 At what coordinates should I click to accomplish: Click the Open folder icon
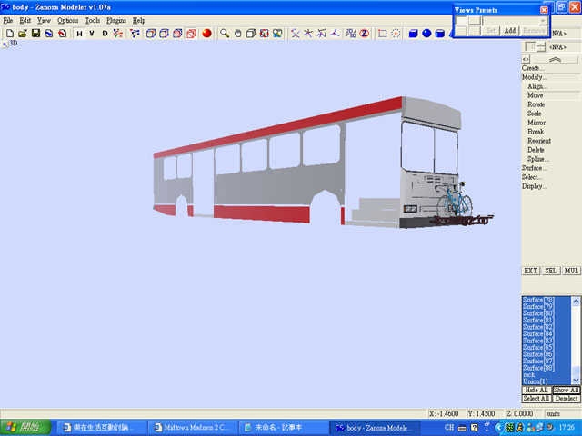(22, 34)
